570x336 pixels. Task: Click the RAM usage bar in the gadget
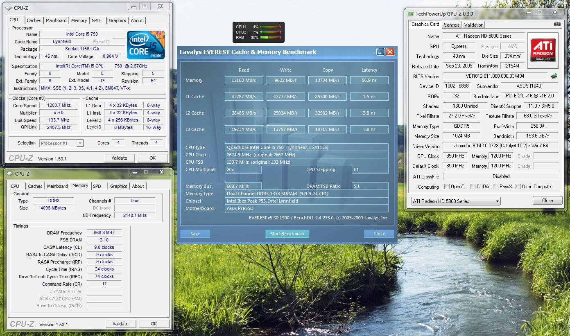coord(271,38)
